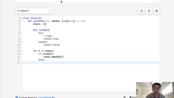Collapse the except block fold arrow on line 9
Image resolution: width=174 pixels, height=98 pixels.
[x=21, y=42]
